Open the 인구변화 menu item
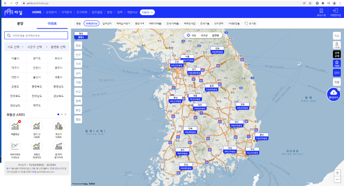 82,12
